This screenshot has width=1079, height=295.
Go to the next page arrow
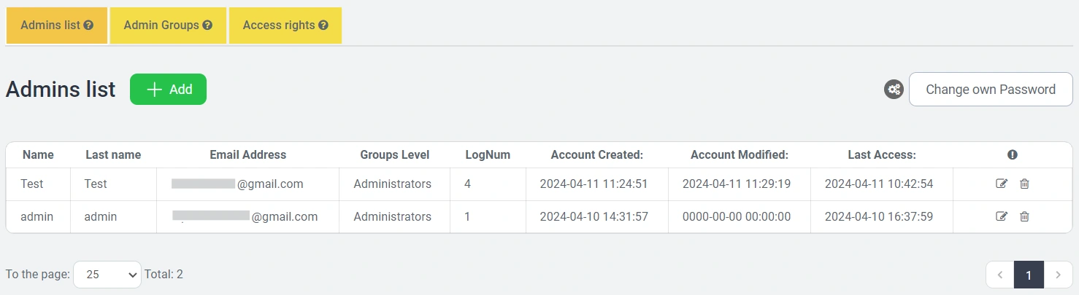(x=1058, y=275)
